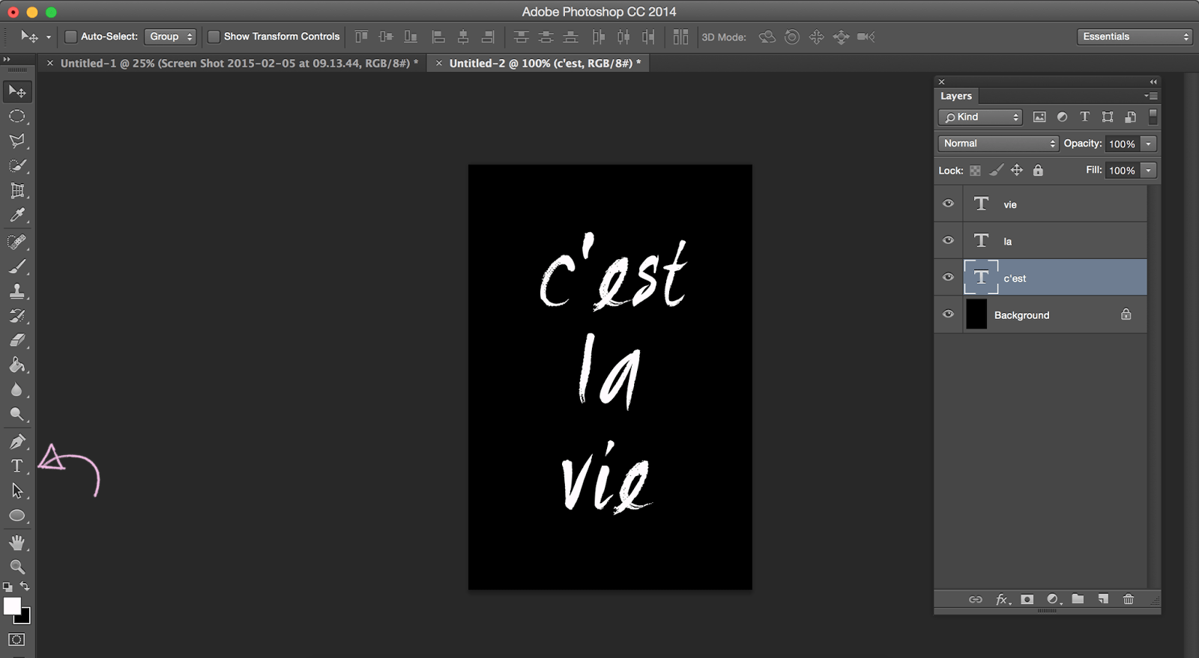Select the Hand tool

coord(17,542)
